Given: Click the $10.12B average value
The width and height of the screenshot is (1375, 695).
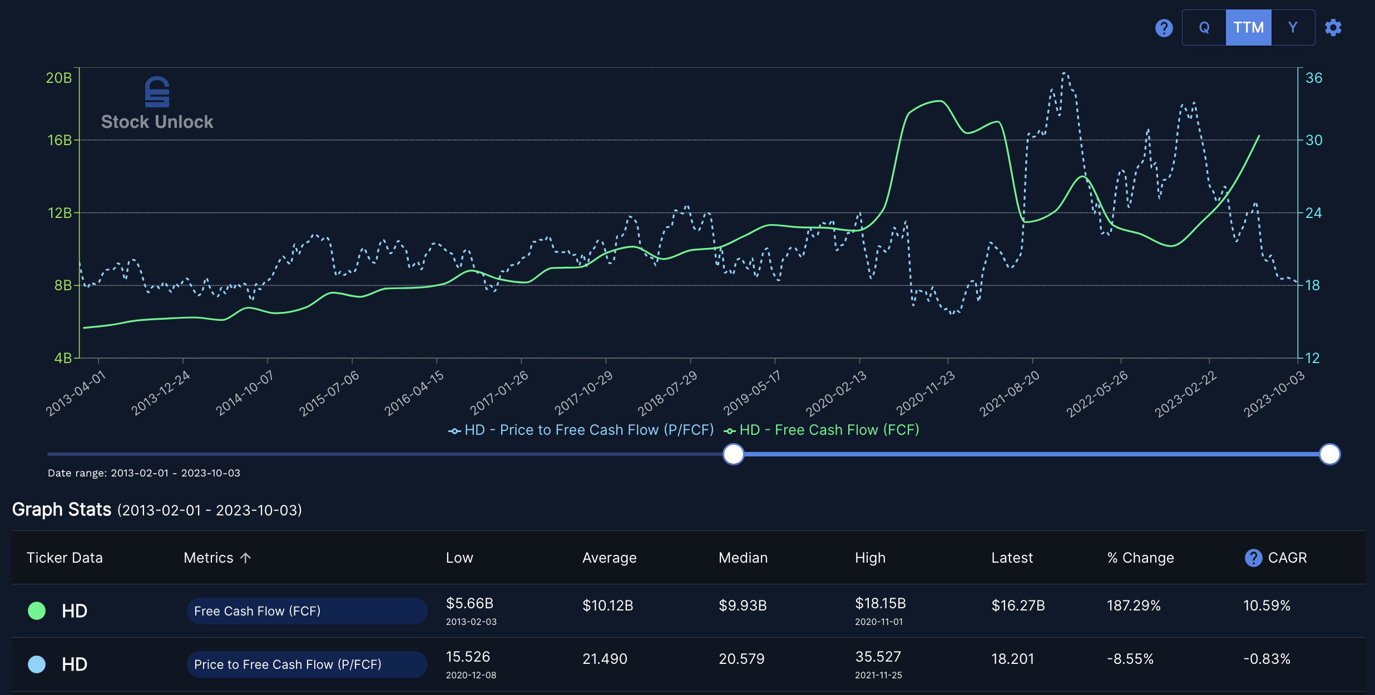Looking at the screenshot, I should (607, 605).
